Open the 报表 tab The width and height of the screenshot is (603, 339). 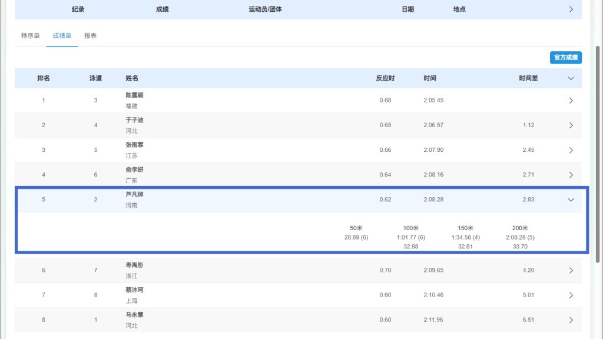(90, 36)
